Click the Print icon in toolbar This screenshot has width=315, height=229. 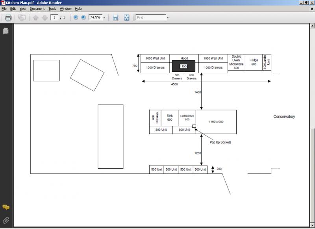[x=8, y=17]
